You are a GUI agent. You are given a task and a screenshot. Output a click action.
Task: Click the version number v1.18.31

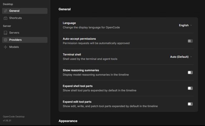7,120
